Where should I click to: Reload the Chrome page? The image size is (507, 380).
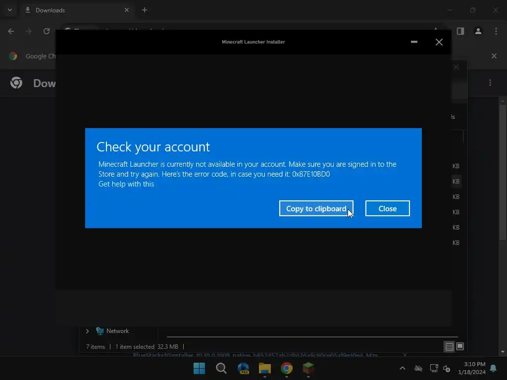47,31
